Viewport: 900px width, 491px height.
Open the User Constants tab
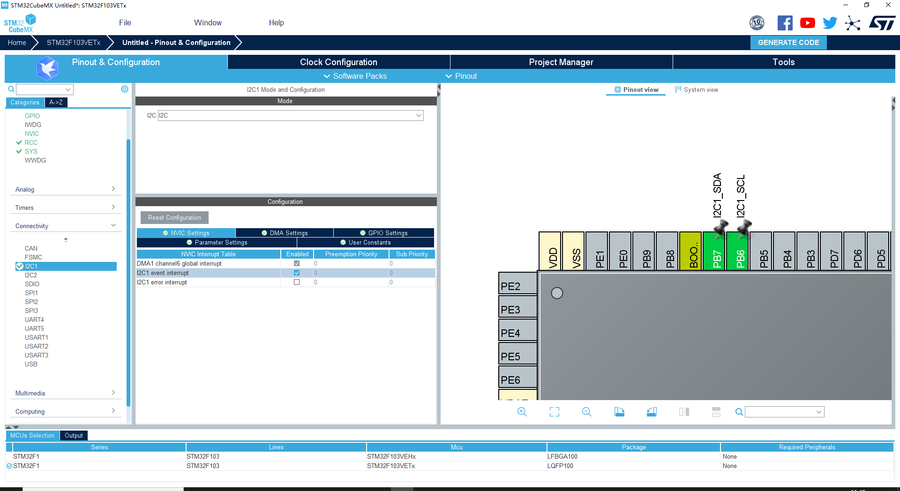pos(366,242)
